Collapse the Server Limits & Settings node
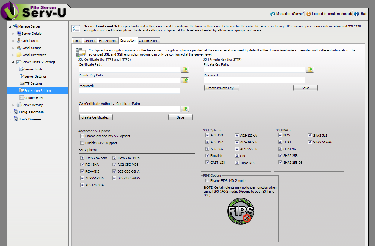 pyautogui.click(x=13, y=62)
